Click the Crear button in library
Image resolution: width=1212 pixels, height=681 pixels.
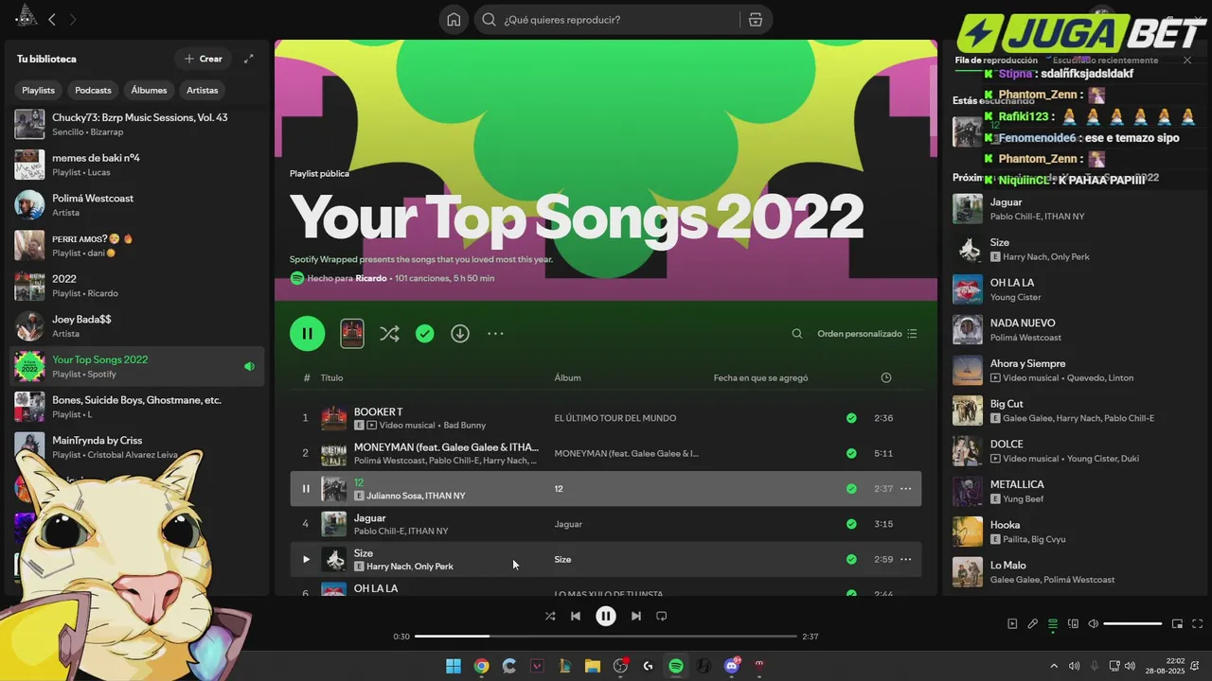203,59
